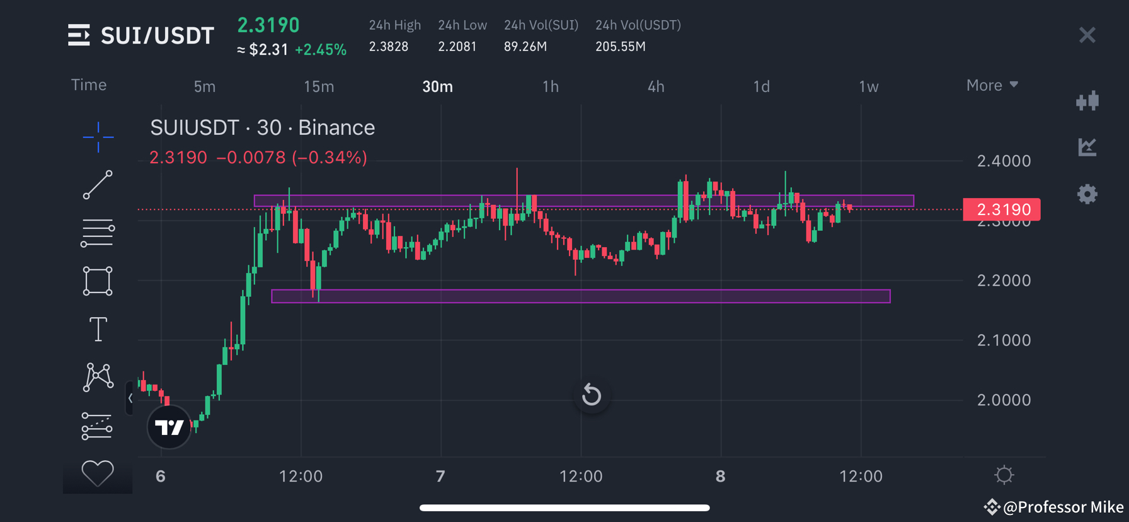Collapse left toolbar with side arrow
The image size is (1129, 522).
point(130,398)
